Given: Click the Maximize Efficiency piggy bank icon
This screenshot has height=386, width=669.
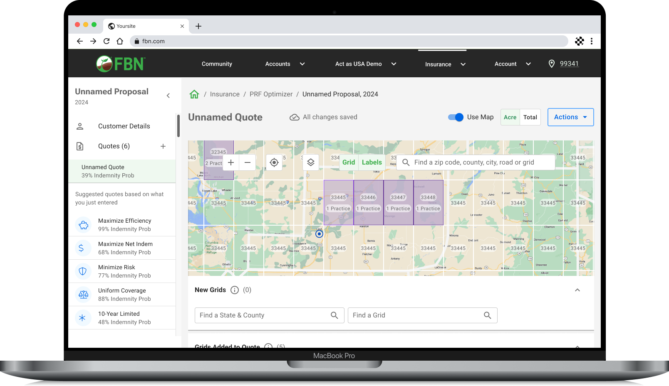Looking at the screenshot, I should pos(83,225).
